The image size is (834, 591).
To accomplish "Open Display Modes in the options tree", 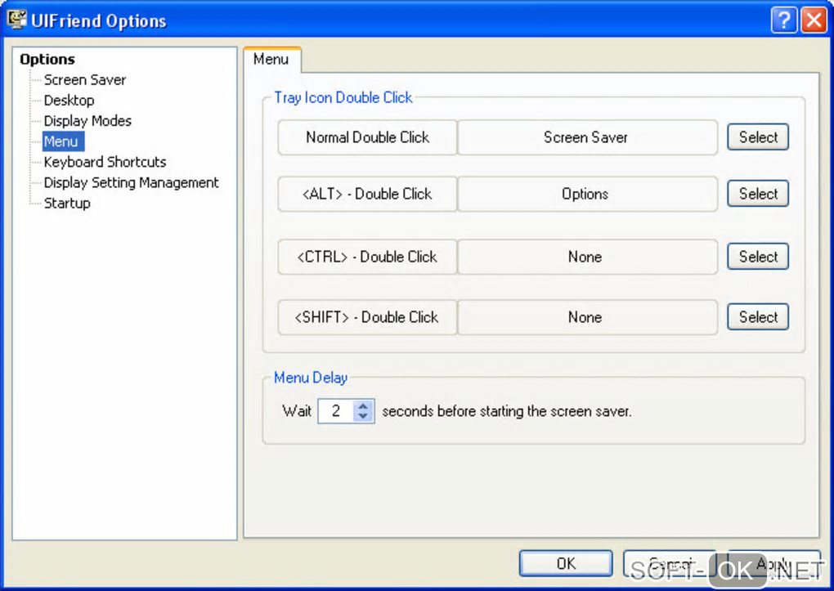I will 87,121.
